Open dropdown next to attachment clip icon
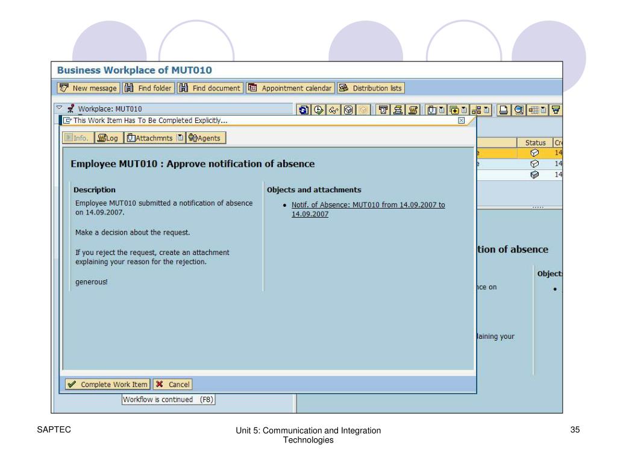The image size is (617, 463). [x=442, y=110]
